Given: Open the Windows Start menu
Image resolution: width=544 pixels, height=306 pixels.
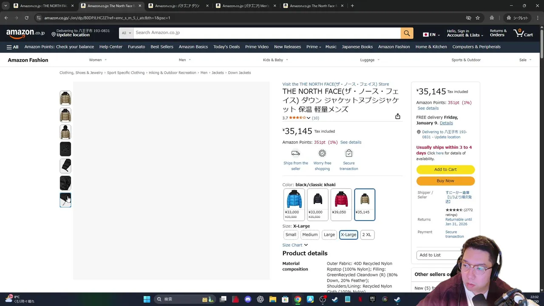Looking at the screenshot, I should pos(147,299).
